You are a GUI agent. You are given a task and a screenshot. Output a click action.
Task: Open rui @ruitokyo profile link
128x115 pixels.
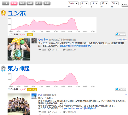click(x=47, y=95)
